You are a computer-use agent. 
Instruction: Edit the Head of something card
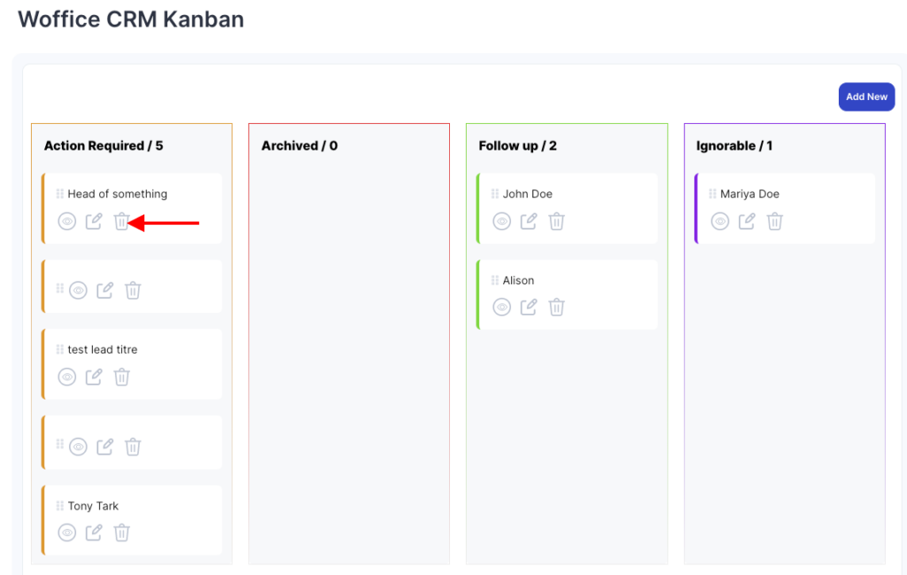click(94, 221)
